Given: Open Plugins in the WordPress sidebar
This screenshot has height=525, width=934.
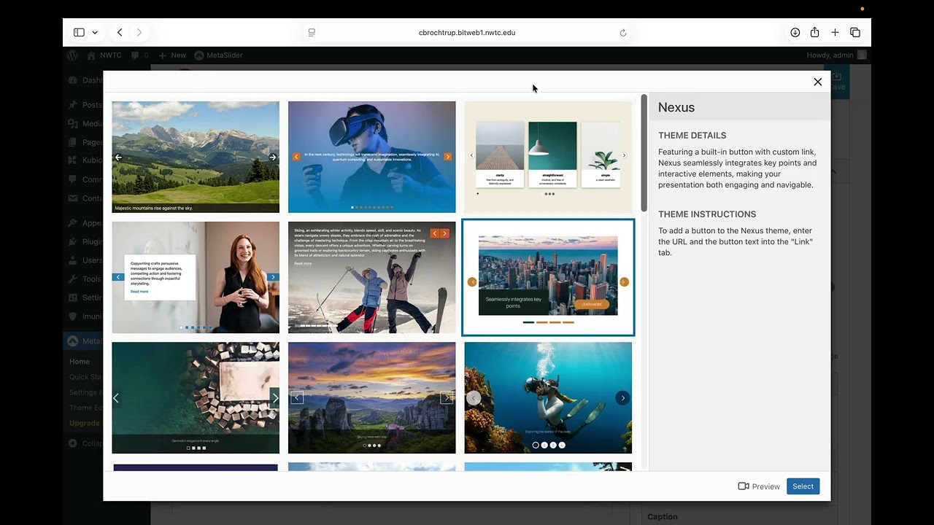Looking at the screenshot, I should pos(83,241).
